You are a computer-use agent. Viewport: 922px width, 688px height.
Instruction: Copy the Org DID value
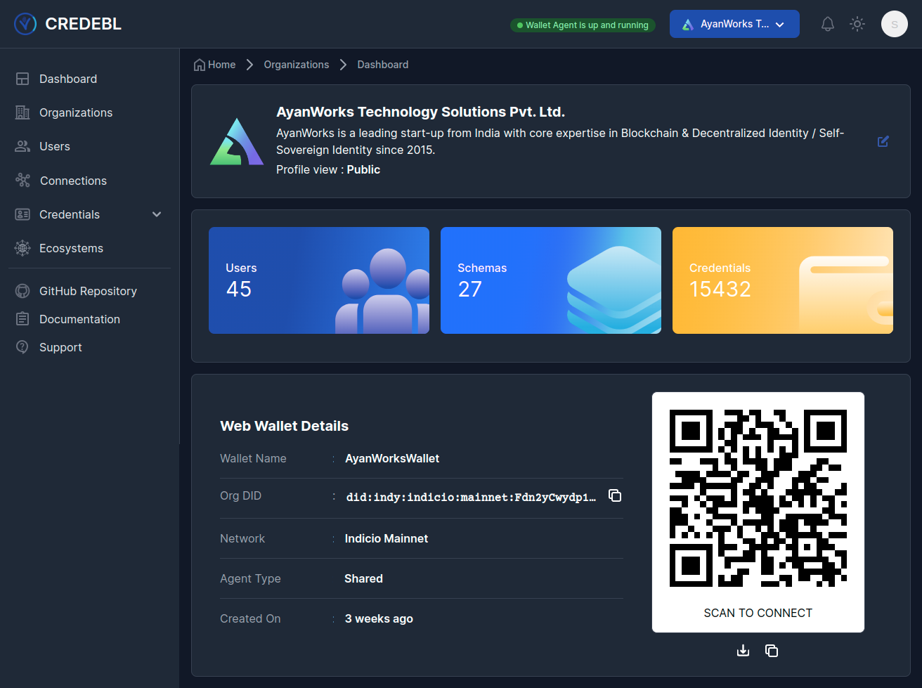pos(615,495)
